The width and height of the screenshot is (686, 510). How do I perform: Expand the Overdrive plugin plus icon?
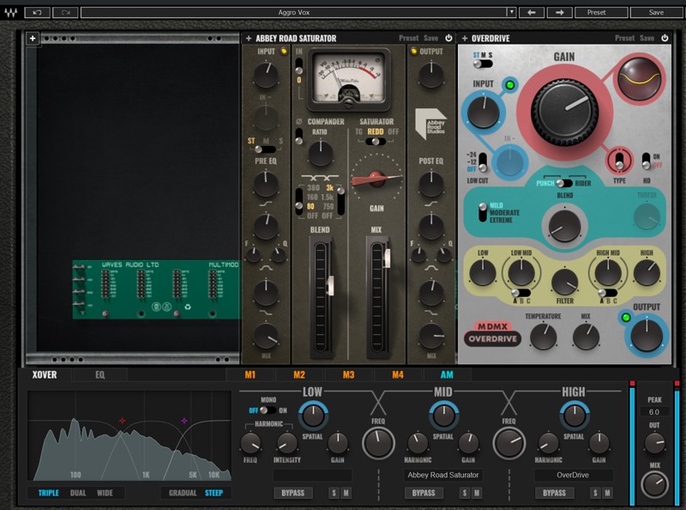(x=465, y=39)
